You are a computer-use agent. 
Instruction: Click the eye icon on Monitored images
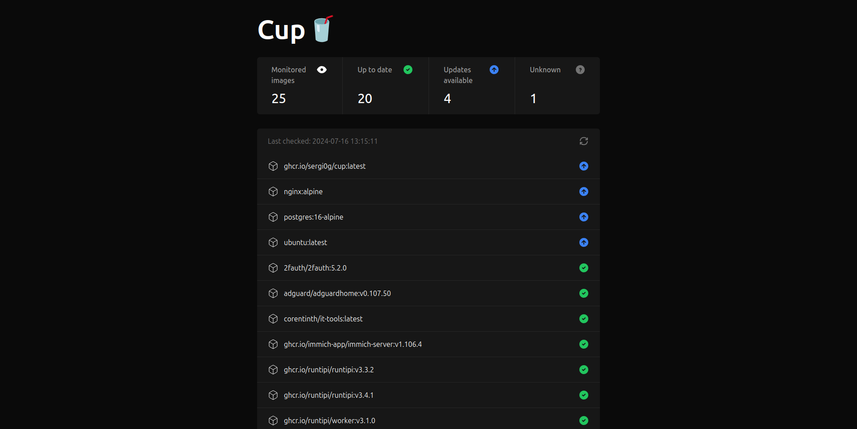(x=322, y=70)
